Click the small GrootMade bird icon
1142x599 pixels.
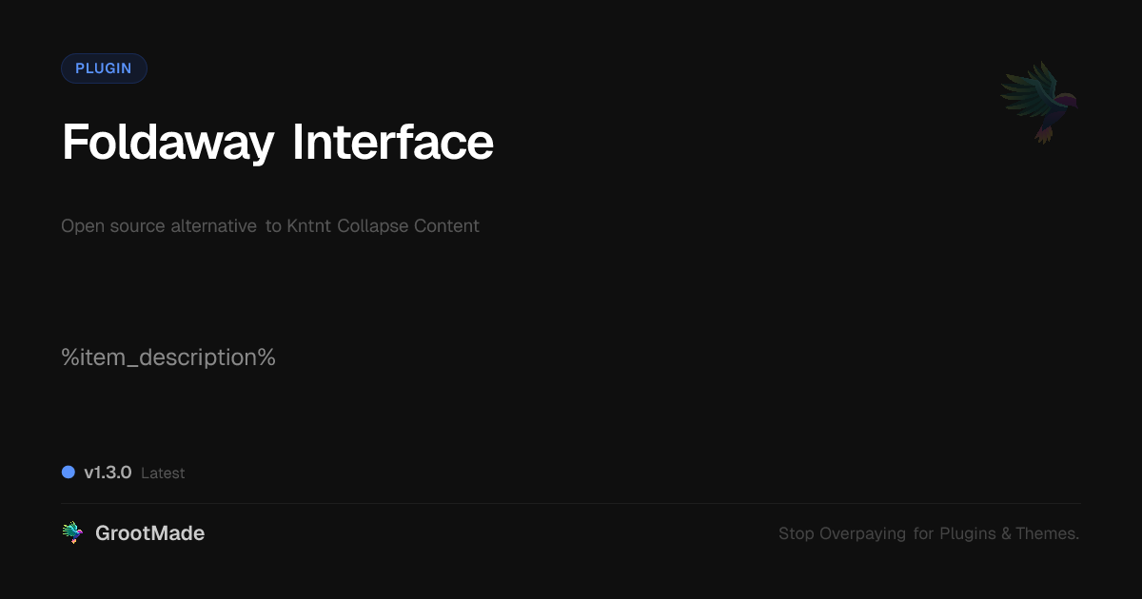pos(72,533)
